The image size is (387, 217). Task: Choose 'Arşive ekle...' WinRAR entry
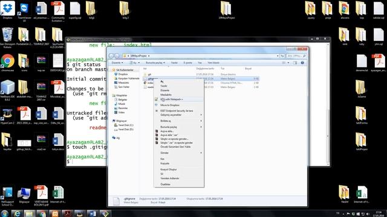point(167,131)
